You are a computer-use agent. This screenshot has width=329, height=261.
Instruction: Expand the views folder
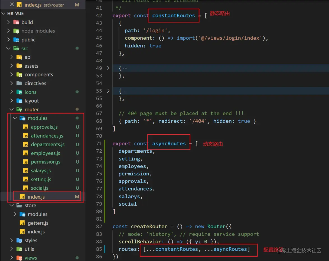[11, 258]
